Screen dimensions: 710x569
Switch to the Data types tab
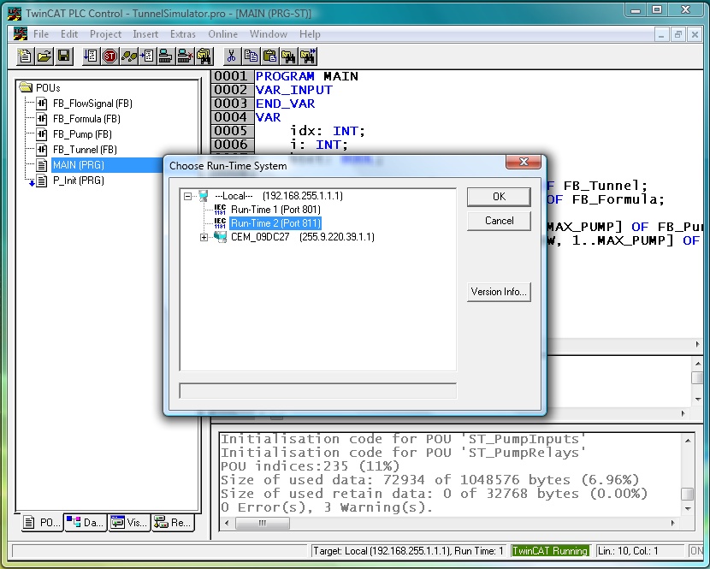click(x=86, y=523)
